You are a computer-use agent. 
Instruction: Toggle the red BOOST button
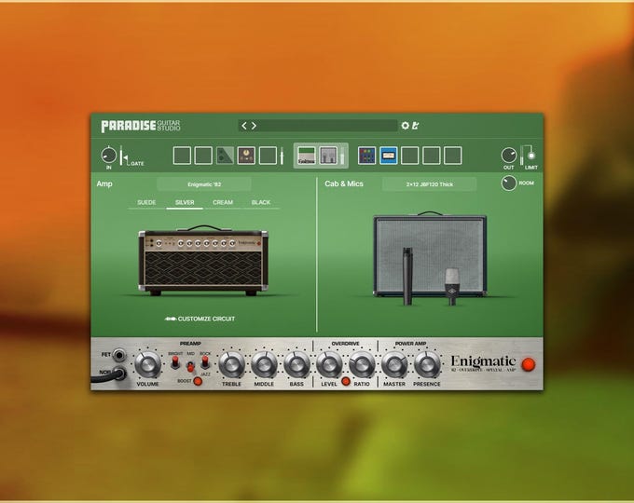click(x=198, y=381)
